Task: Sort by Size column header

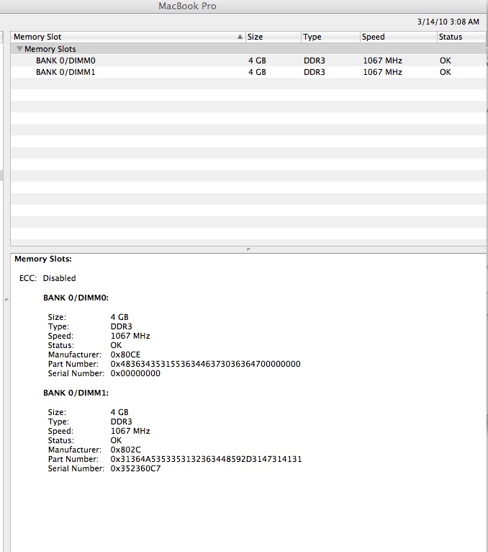Action: coord(274,37)
